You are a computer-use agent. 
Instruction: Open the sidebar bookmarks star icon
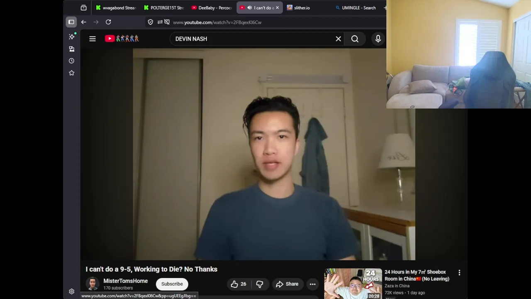tap(72, 73)
